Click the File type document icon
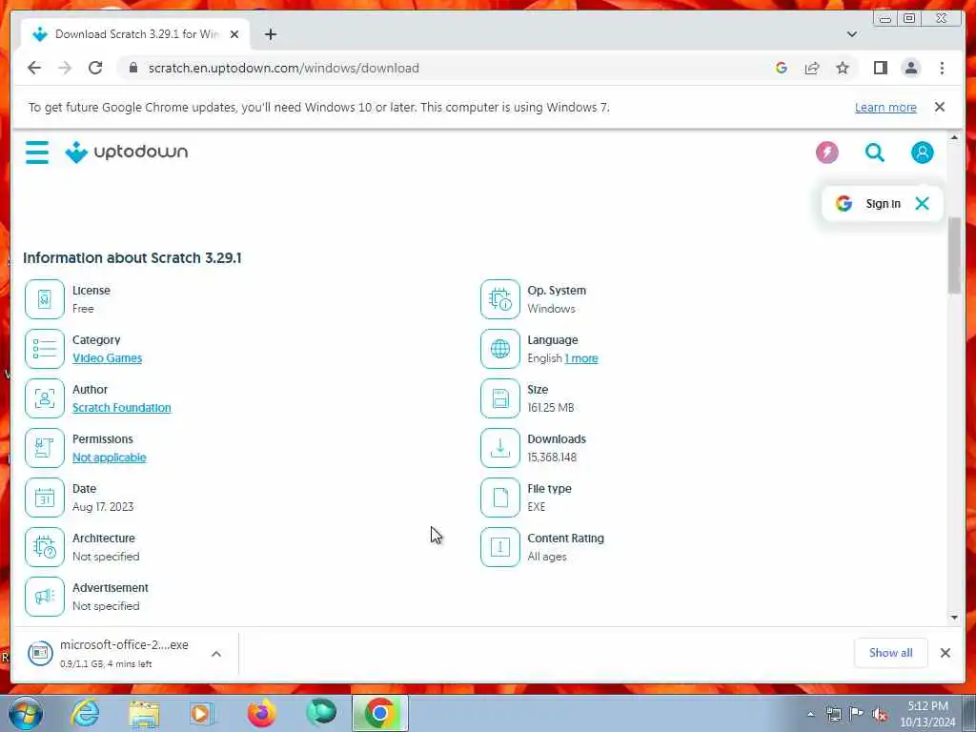 point(499,498)
